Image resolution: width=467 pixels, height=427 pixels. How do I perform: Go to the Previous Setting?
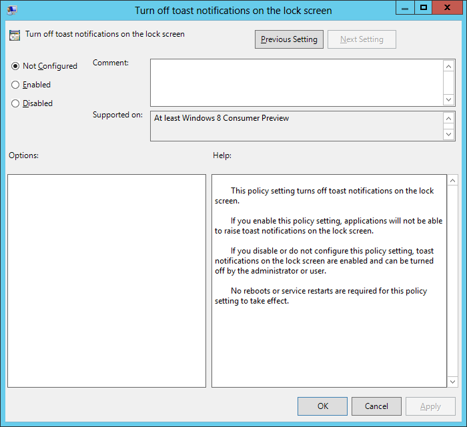click(x=289, y=39)
